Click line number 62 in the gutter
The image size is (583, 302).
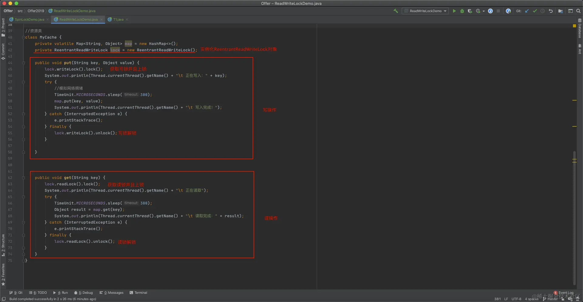(x=10, y=178)
